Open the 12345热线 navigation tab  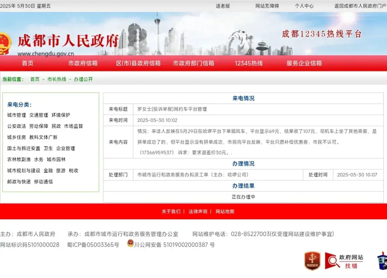pyautogui.click(x=249, y=63)
